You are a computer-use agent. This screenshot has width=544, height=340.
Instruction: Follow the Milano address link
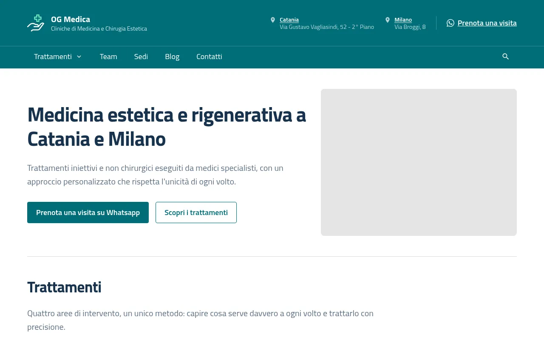click(x=403, y=20)
